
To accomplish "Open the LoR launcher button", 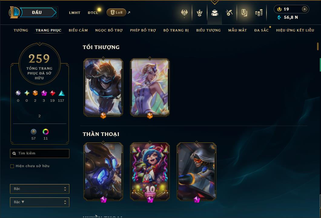I will pyautogui.click(x=116, y=12).
